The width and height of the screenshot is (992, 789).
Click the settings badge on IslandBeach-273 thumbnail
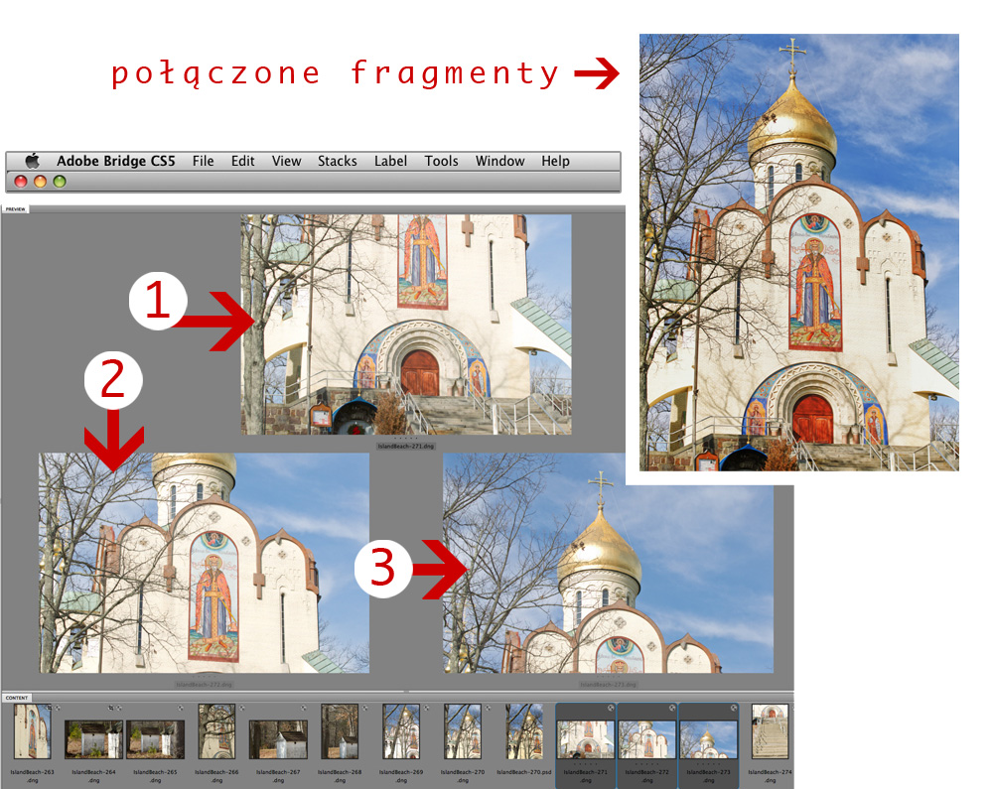[734, 708]
